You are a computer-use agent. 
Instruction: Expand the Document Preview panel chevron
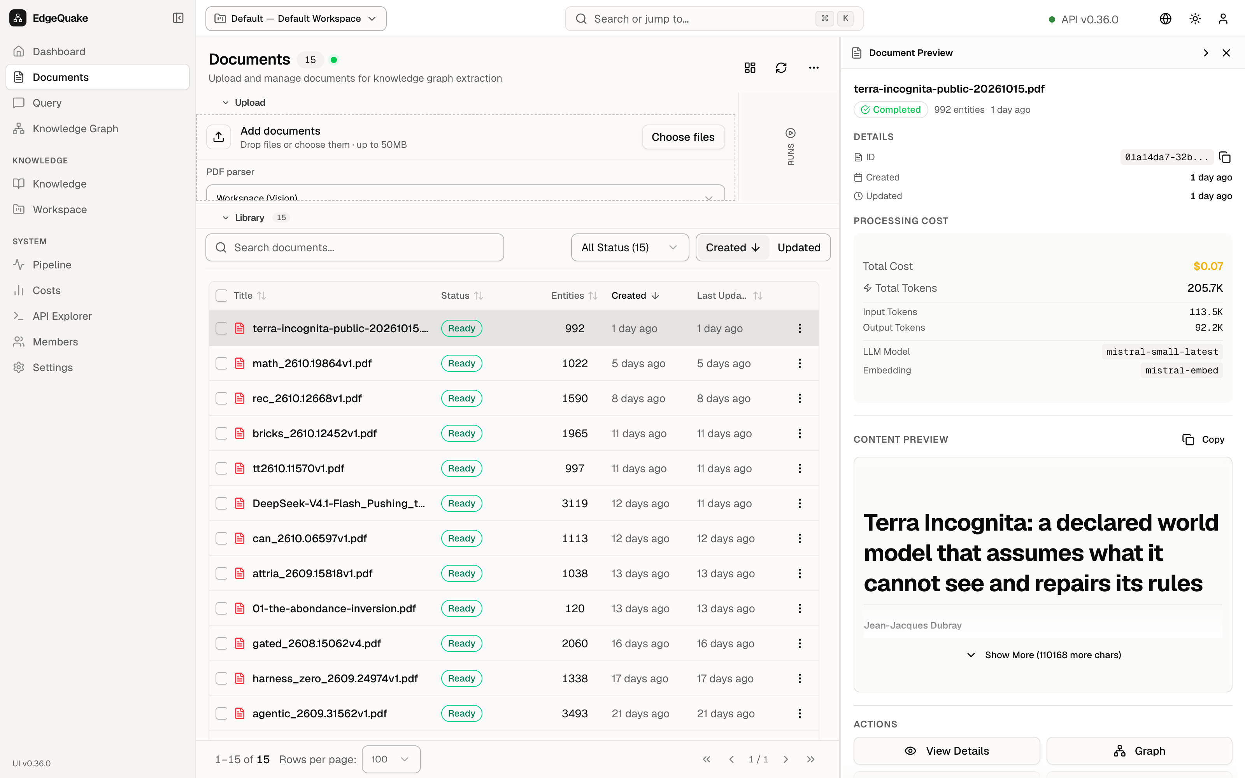[1206, 53]
